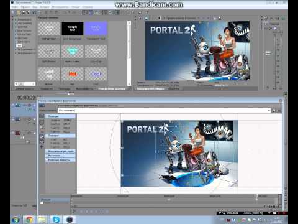
Task: Delete the Pan/Crop preset with the X icon
Action: pyautogui.click(x=279, y=111)
